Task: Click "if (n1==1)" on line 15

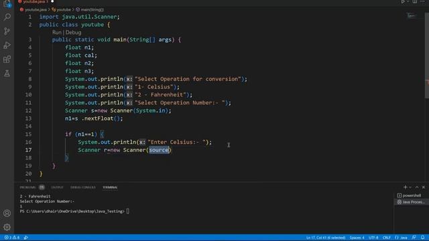Action: coord(81,134)
